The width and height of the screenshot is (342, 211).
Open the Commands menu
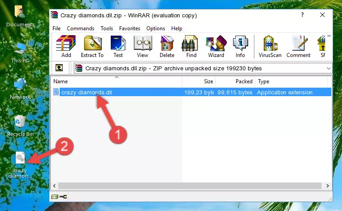coord(80,28)
